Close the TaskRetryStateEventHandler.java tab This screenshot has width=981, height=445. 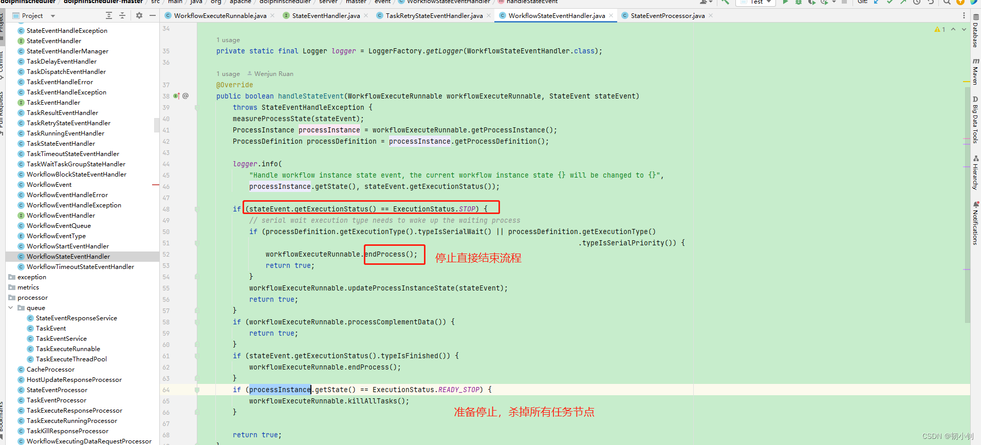click(x=489, y=16)
